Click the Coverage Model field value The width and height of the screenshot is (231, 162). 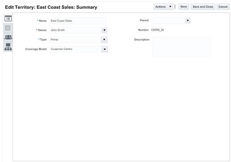coord(75,49)
